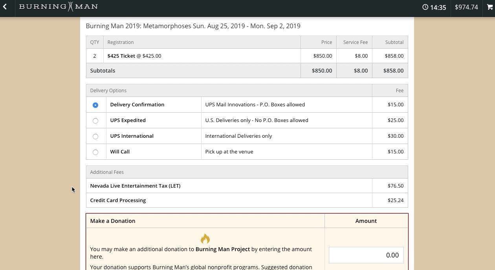Click the 'Service Fee' column header
Viewport: 495px width, 270px height.
pos(356,42)
